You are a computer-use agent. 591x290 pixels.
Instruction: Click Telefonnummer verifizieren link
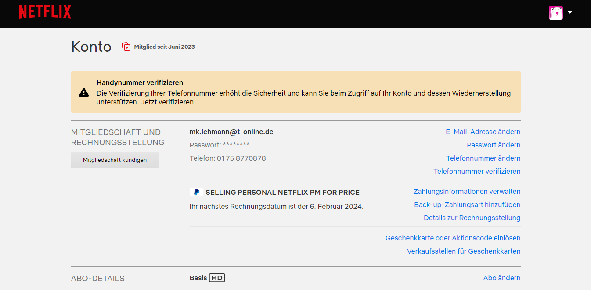(x=477, y=171)
